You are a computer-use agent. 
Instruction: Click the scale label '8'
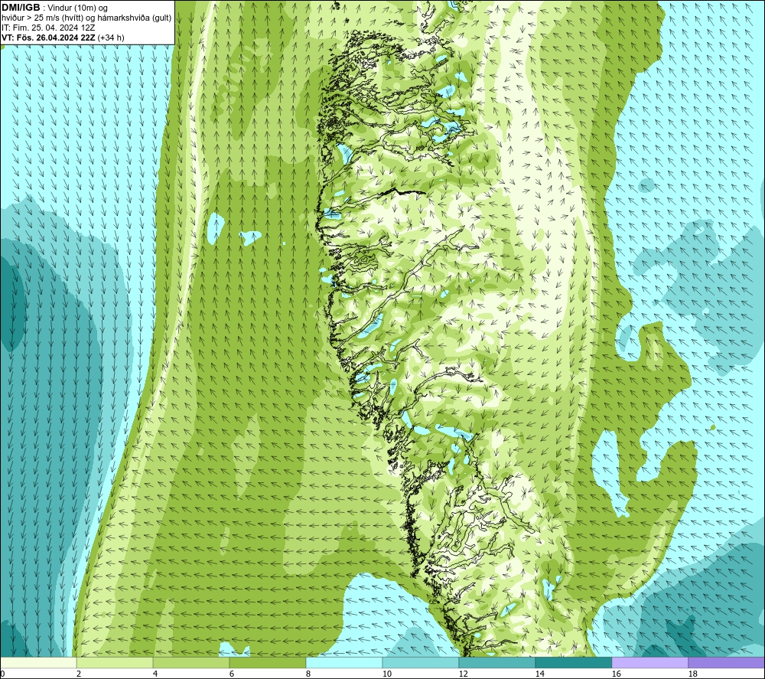tap(308, 674)
